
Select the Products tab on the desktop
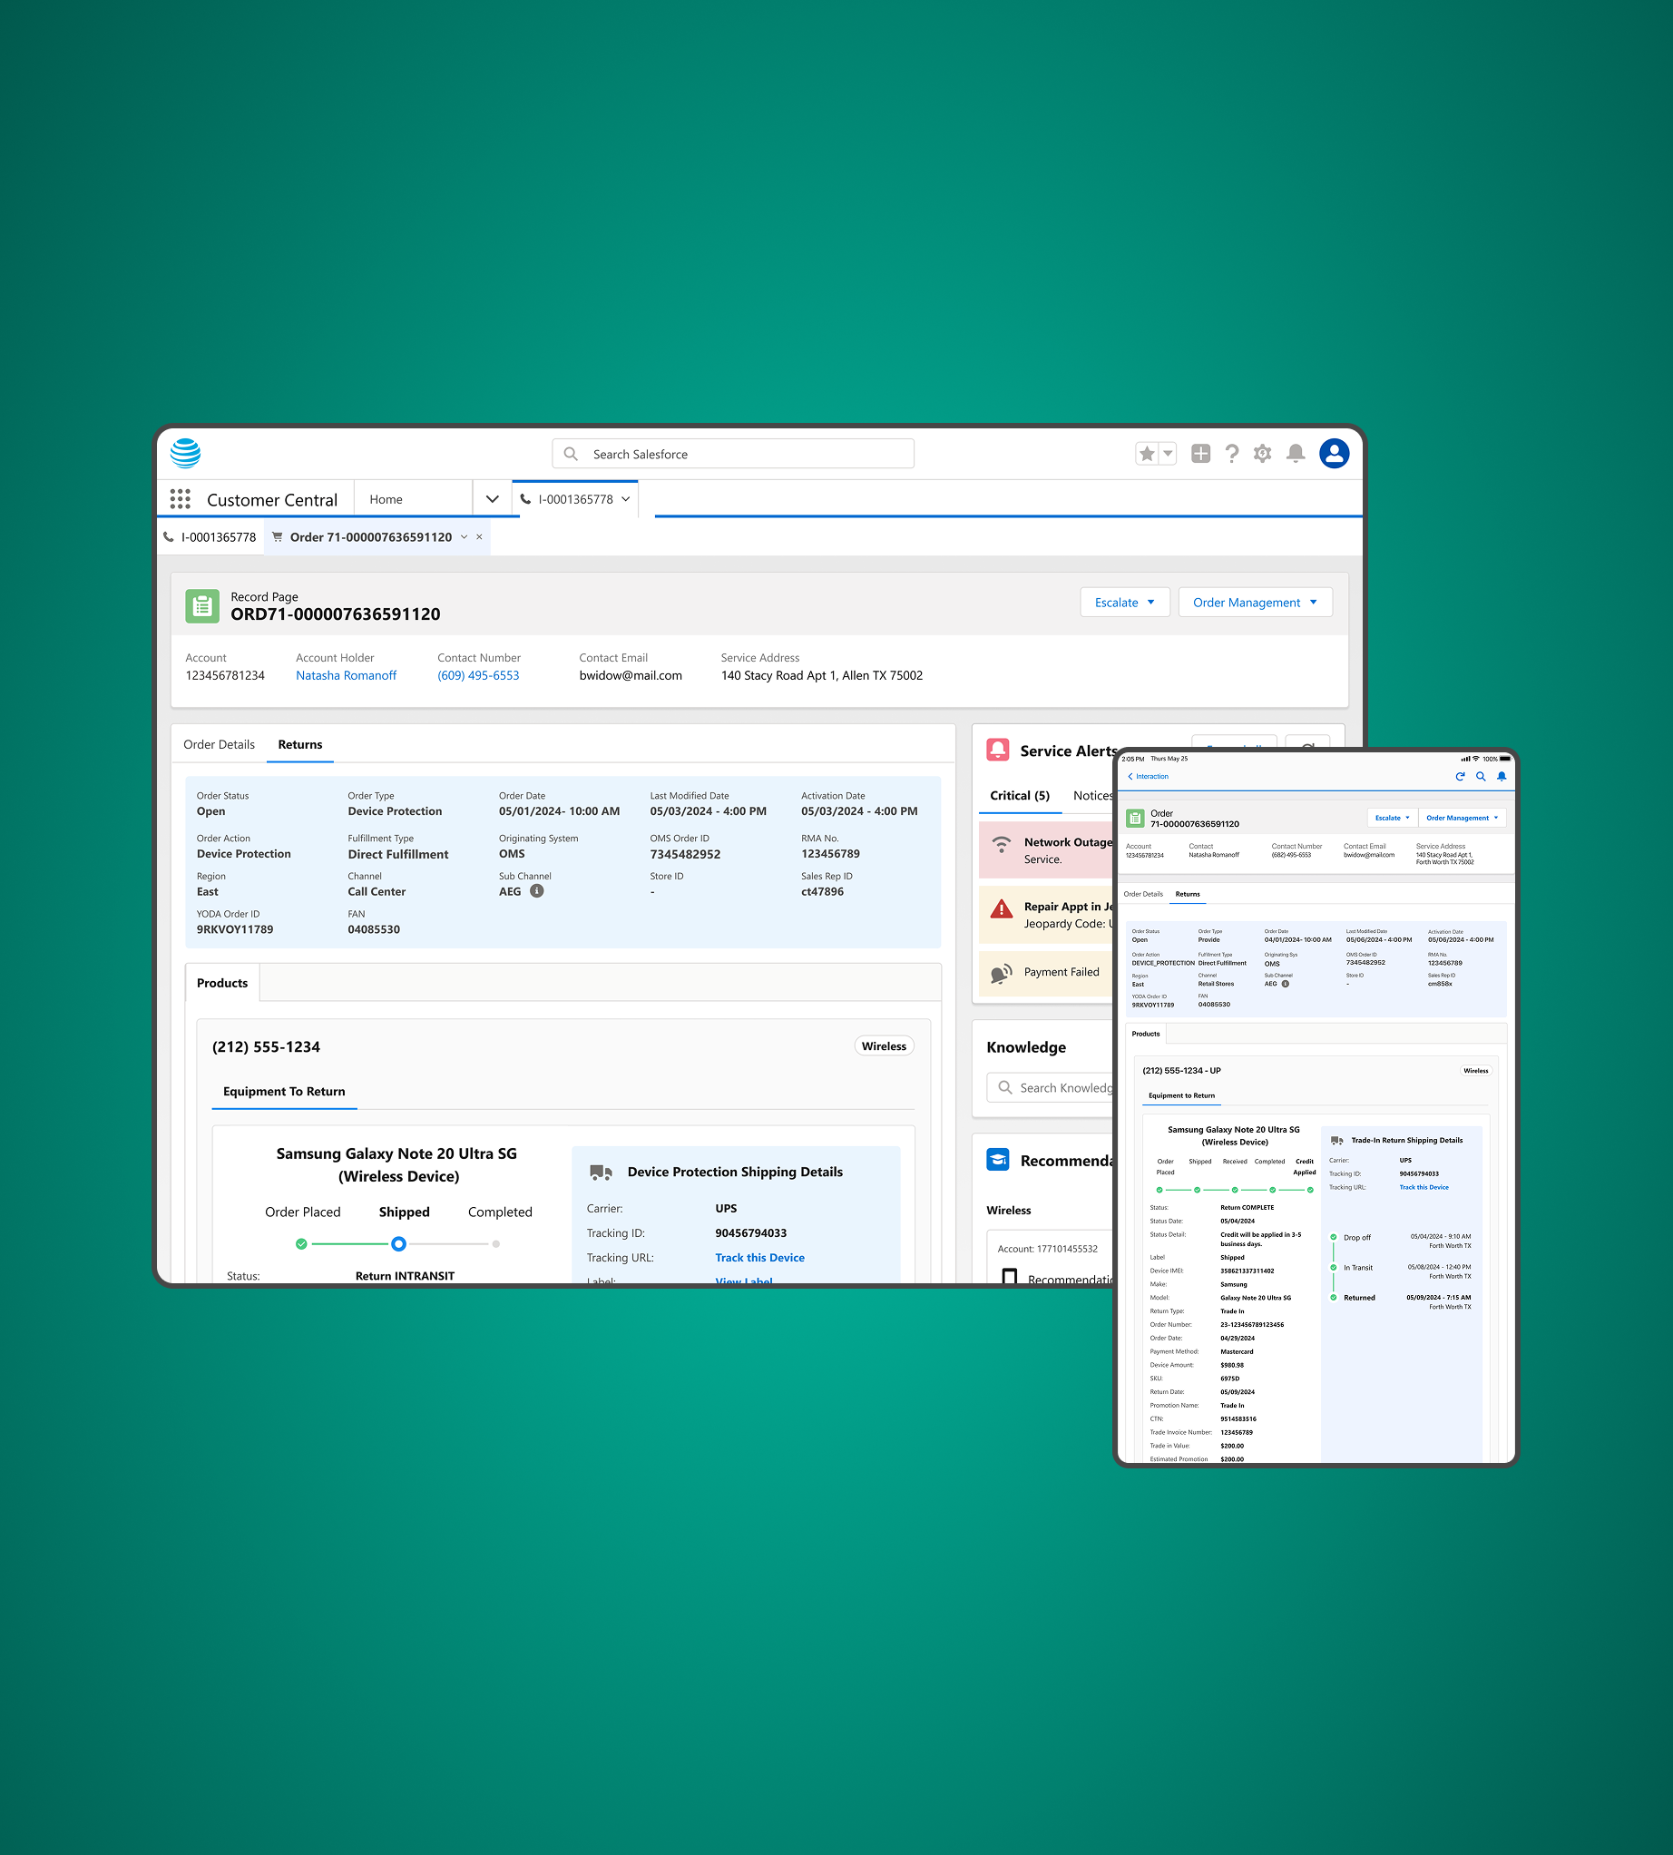pos(222,982)
